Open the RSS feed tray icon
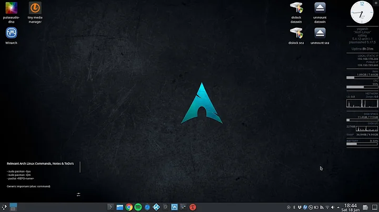 [322, 207]
